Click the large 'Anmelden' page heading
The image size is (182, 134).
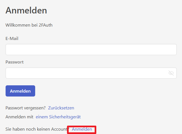pyautogui.click(x=26, y=11)
